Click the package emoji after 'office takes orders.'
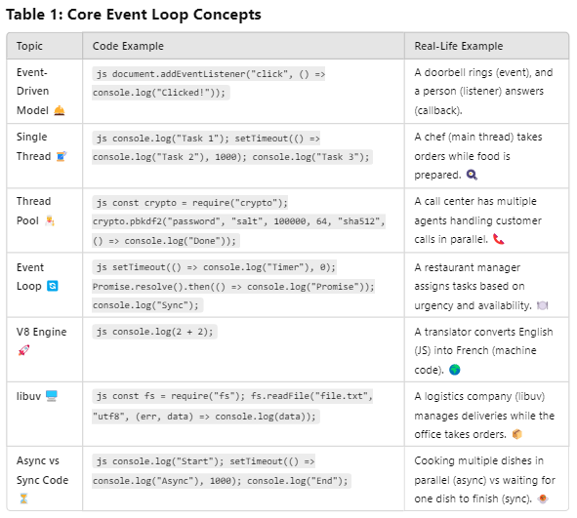 pyautogui.click(x=517, y=434)
